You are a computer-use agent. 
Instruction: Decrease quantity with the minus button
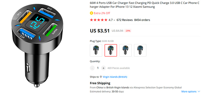coord(92,68)
